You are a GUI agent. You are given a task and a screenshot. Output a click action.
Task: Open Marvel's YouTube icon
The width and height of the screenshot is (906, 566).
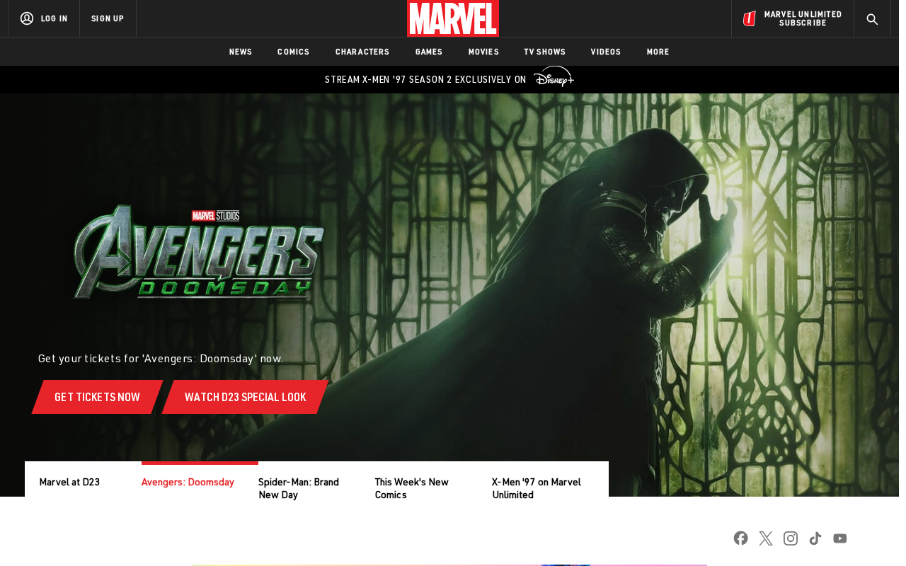tap(840, 538)
